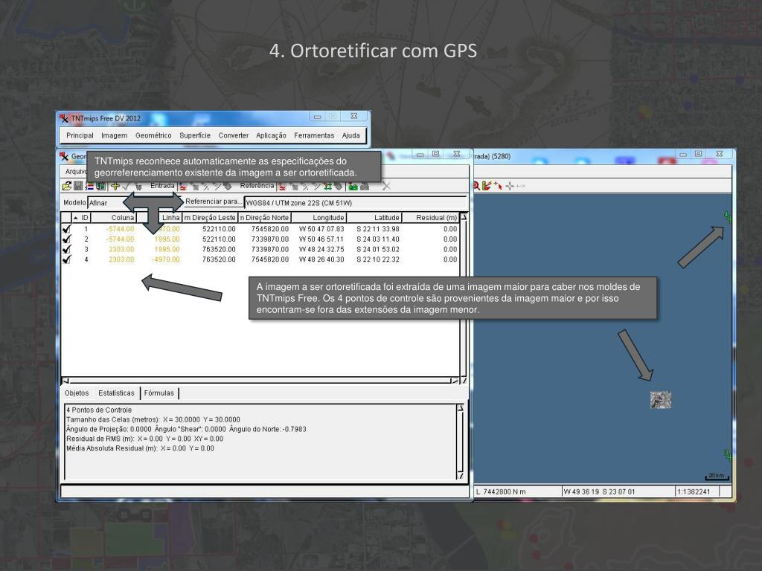This screenshot has width=762, height=571.
Task: Uncheck control point row 4
Action: (x=66, y=259)
